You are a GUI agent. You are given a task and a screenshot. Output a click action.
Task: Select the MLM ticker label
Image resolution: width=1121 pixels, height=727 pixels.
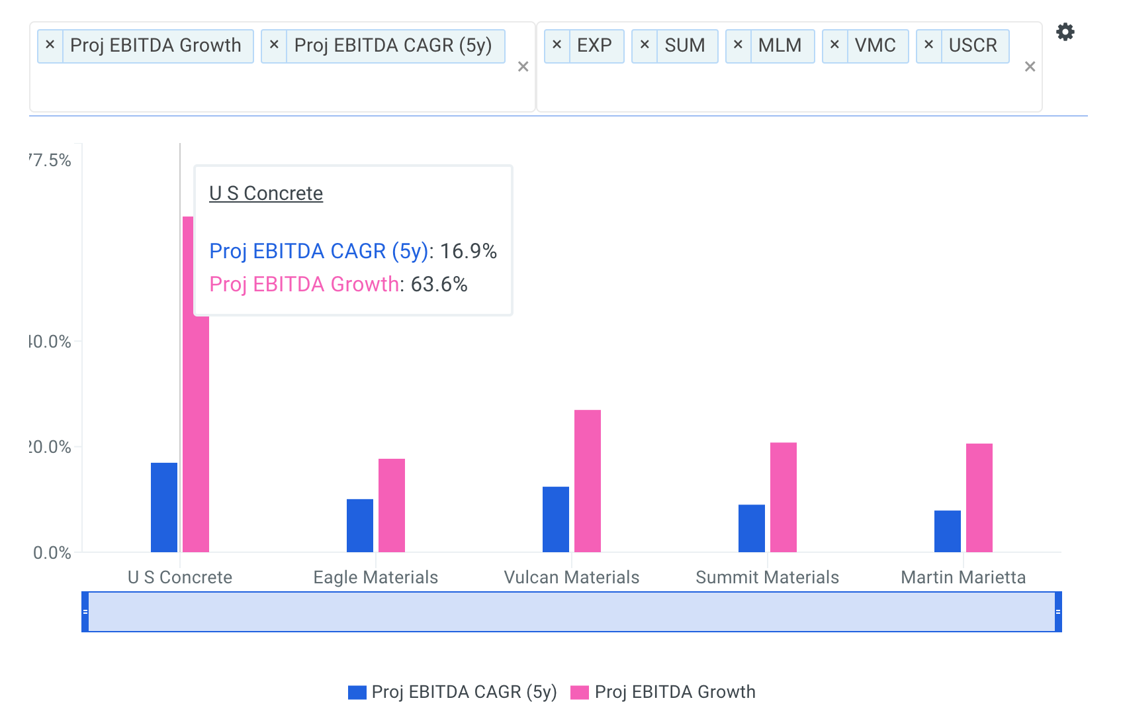tap(780, 46)
